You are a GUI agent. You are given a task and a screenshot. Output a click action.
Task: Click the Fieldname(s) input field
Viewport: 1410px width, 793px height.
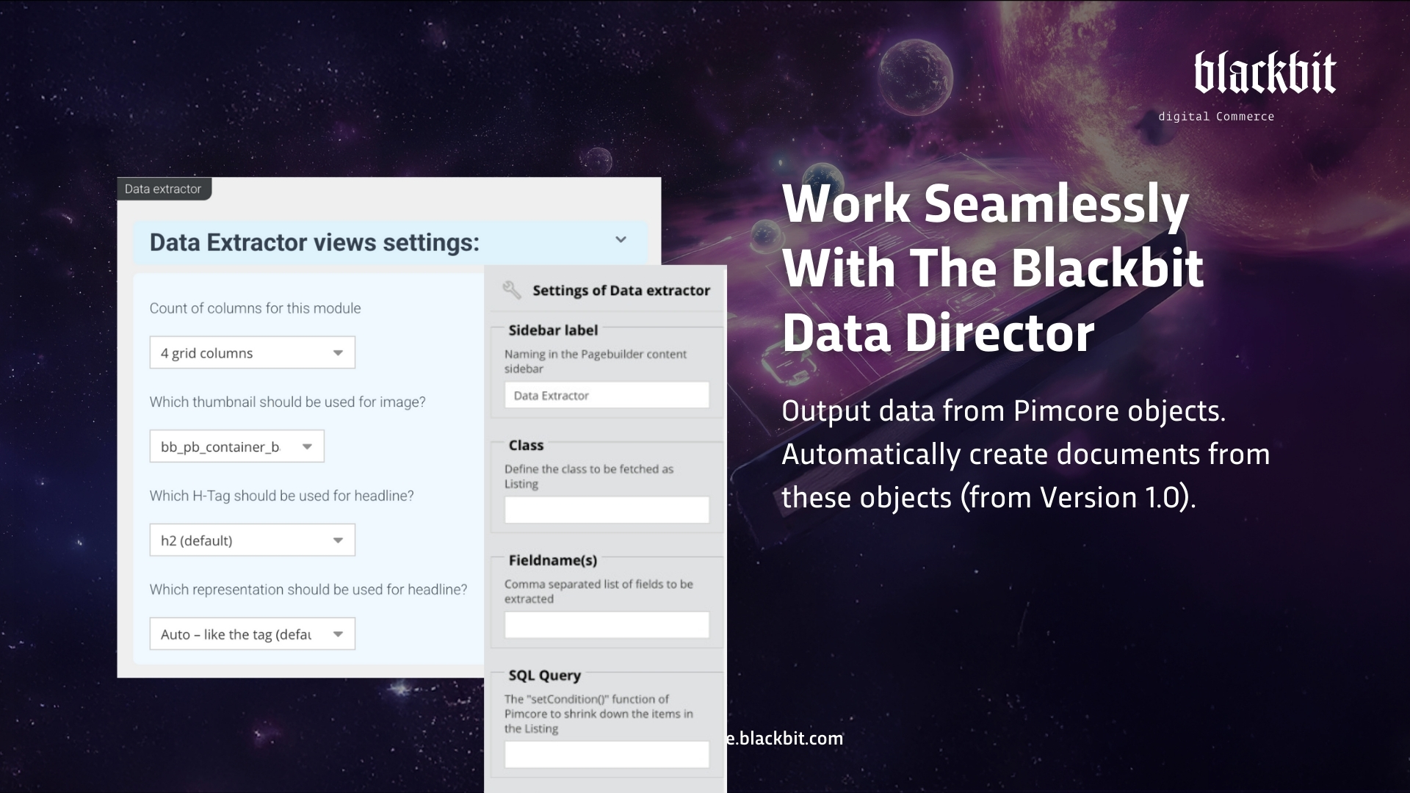click(x=607, y=624)
